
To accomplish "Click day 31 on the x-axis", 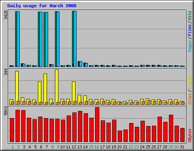I will tap(182, 147).
